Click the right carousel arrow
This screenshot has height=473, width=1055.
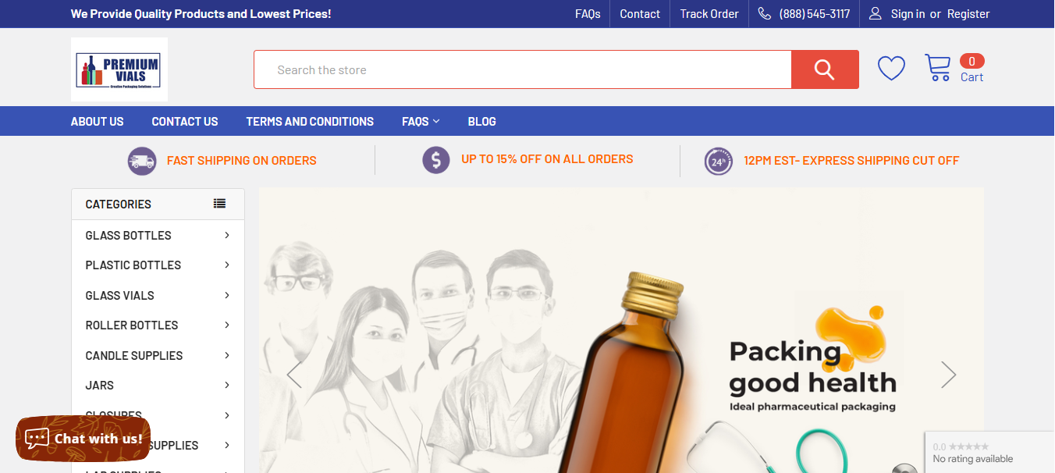tap(947, 375)
